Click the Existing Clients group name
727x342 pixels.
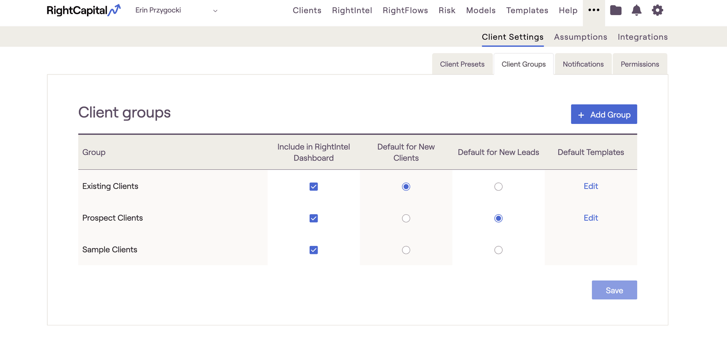coord(110,186)
